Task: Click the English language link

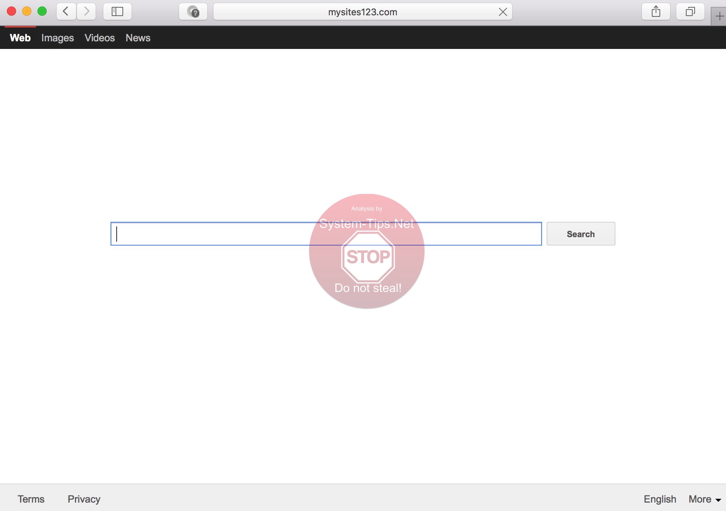Action: click(x=659, y=499)
